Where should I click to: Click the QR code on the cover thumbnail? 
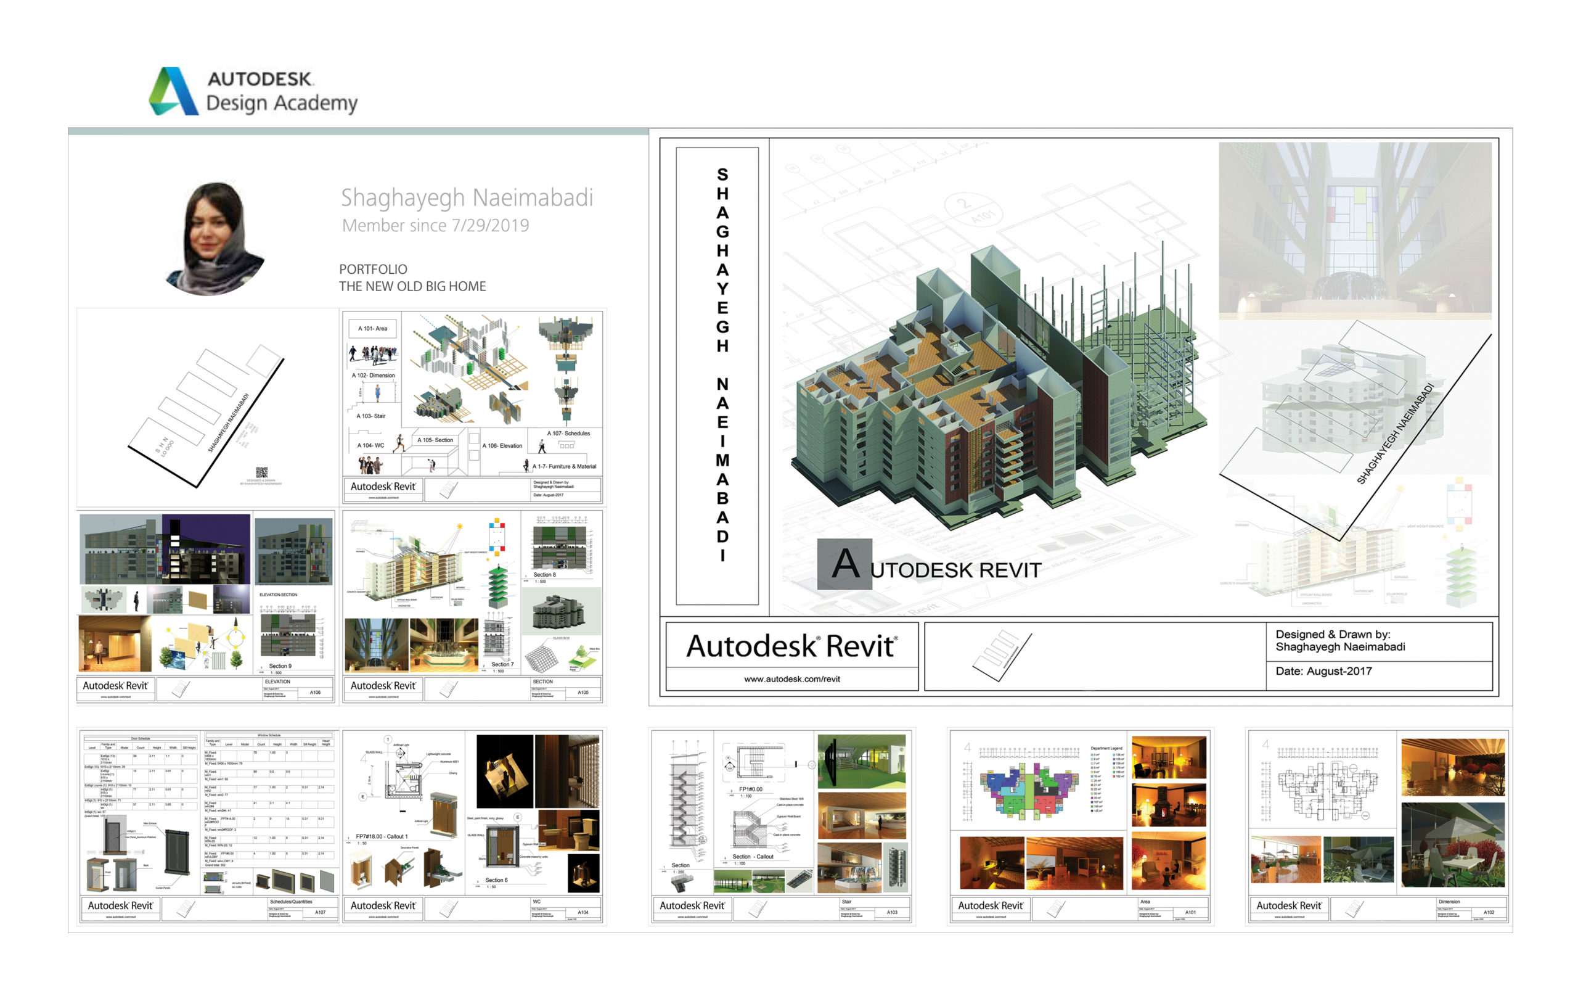coord(261,472)
